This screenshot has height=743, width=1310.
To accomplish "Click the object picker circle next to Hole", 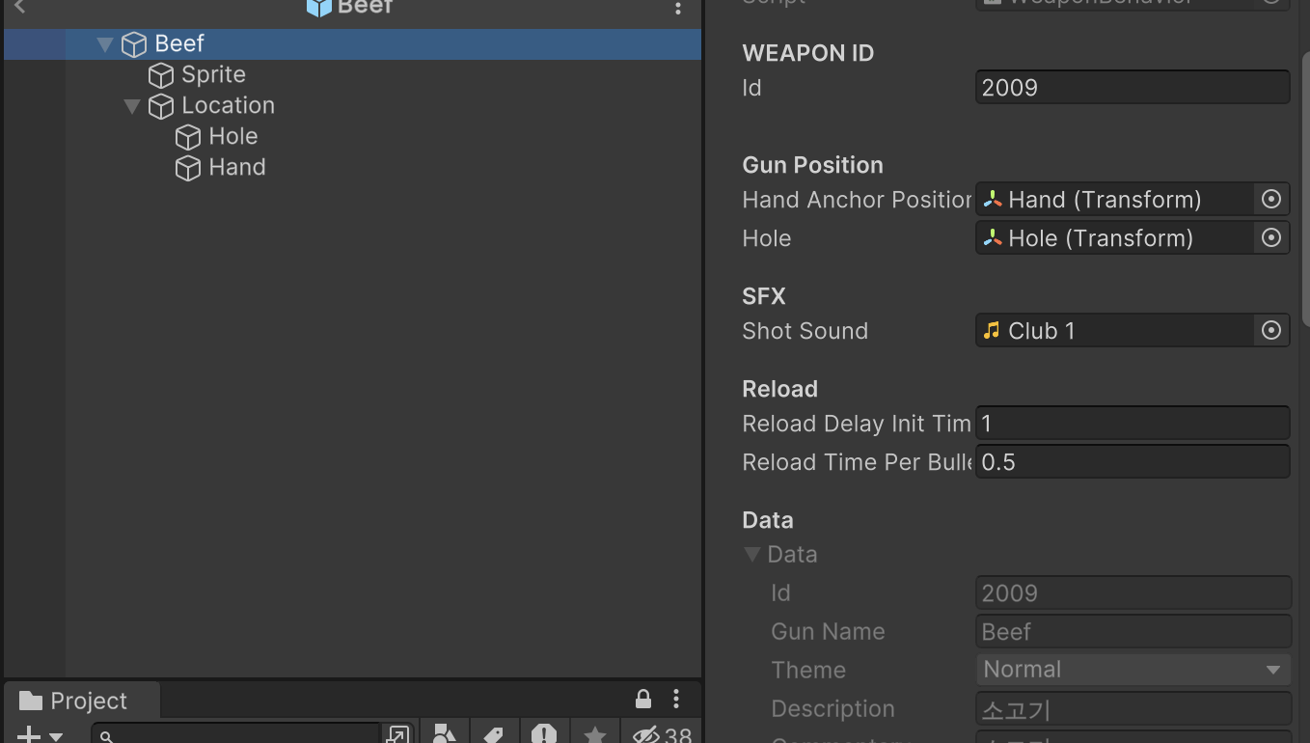I will [x=1270, y=237].
